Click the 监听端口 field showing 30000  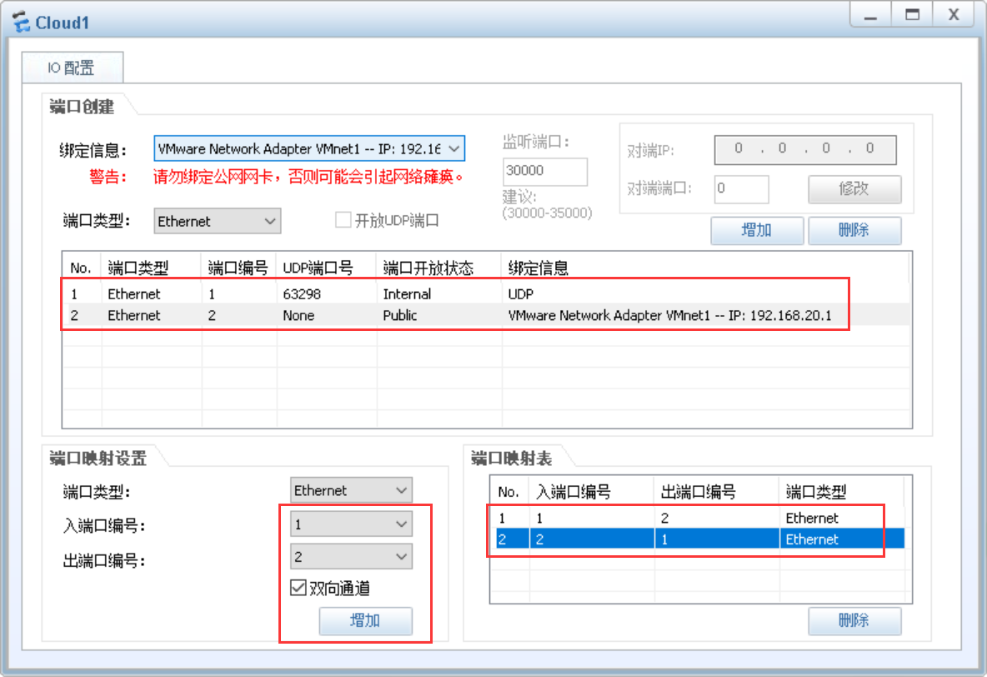(545, 171)
